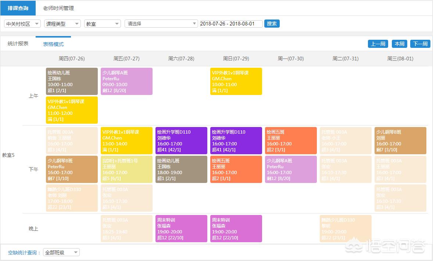Advance to next week with 下一周
433x261 pixels.
pyautogui.click(x=420, y=44)
